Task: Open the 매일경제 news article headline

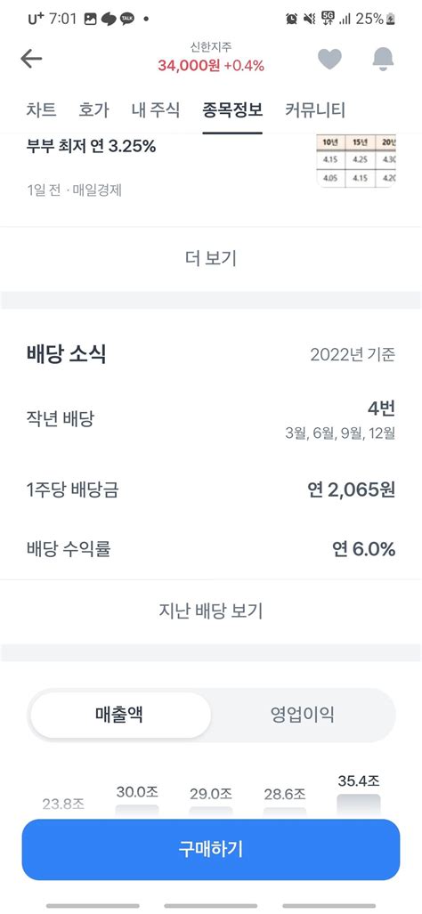Action: click(92, 146)
